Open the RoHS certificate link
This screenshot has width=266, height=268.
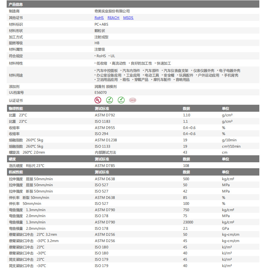point(99,18)
